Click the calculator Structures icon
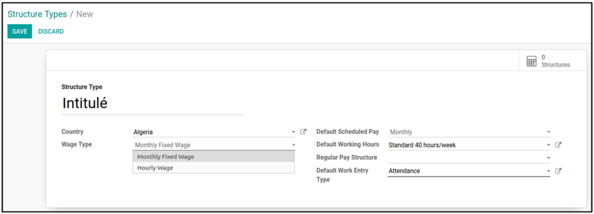The height and width of the screenshot is (214, 594). pyautogui.click(x=532, y=61)
